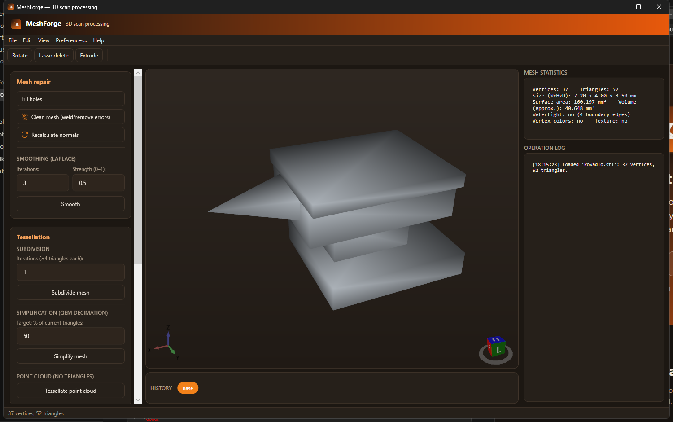Select the Base history state
Screen dimensions: 673x422
188,388
